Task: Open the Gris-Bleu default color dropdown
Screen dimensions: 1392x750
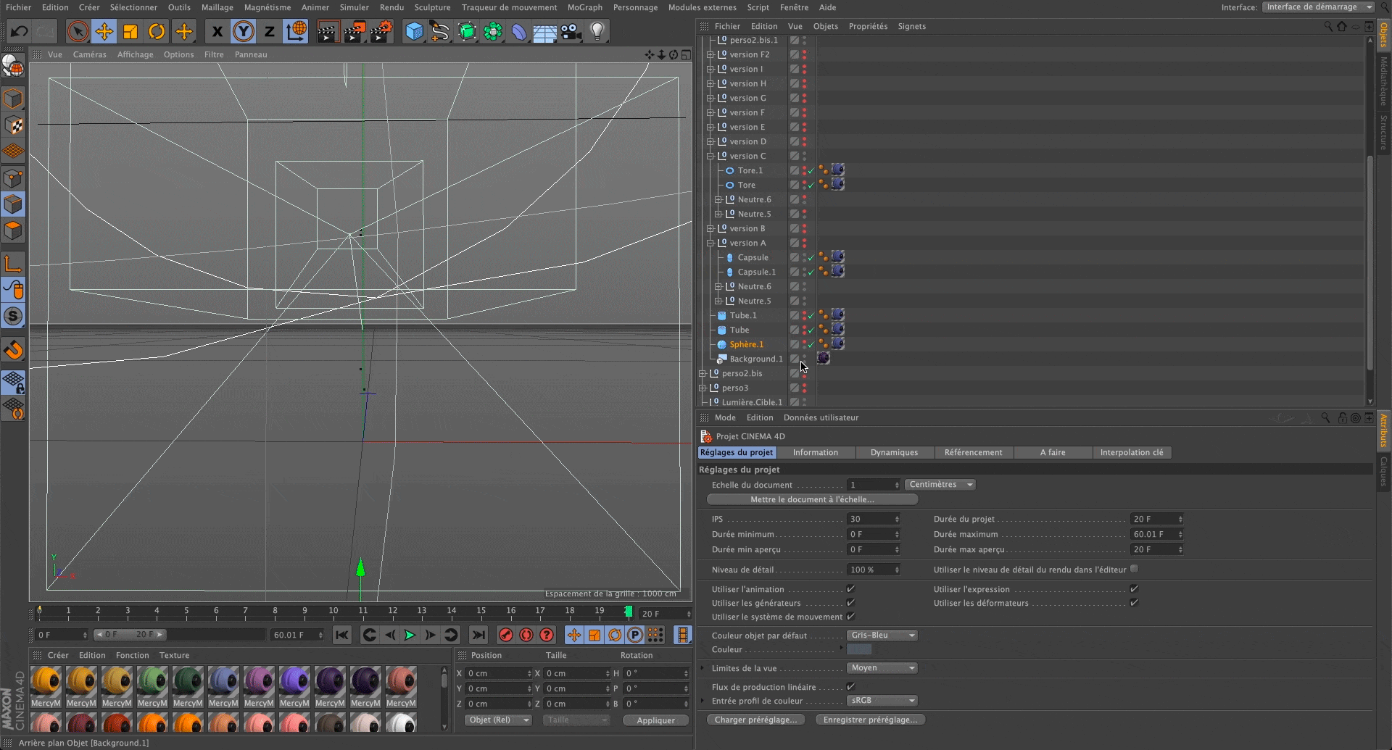Action: click(882, 636)
